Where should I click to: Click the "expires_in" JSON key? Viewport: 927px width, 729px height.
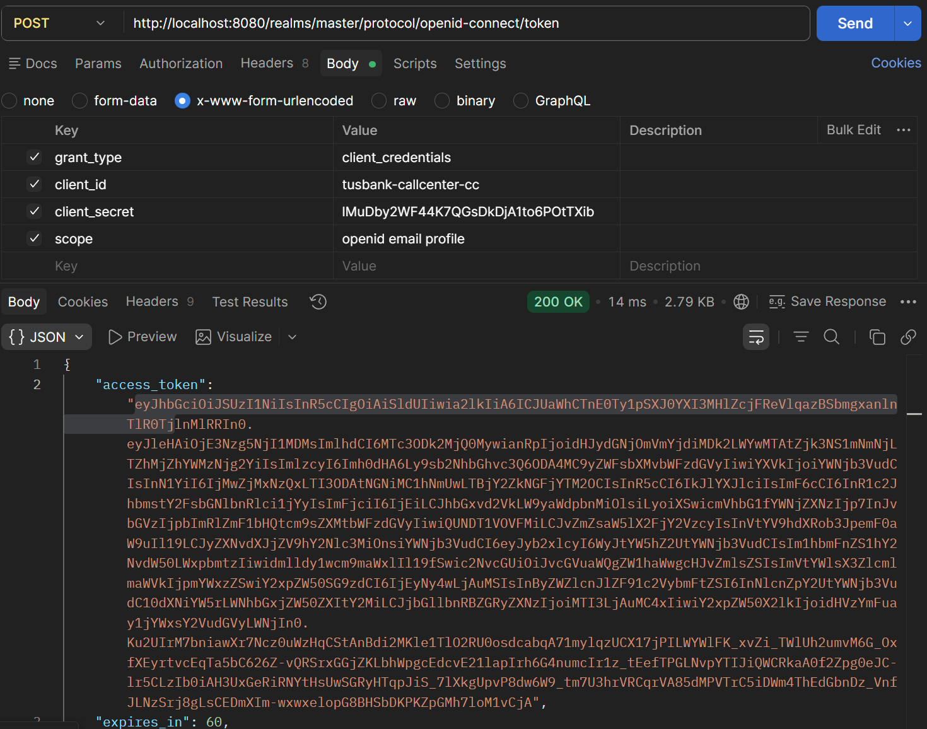coord(143,721)
